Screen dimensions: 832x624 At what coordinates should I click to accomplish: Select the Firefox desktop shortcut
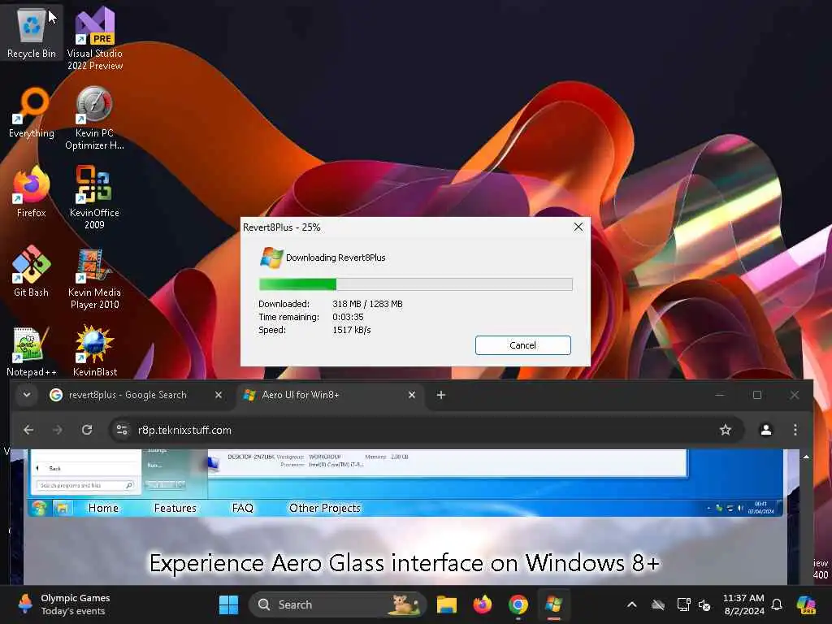coord(32,192)
